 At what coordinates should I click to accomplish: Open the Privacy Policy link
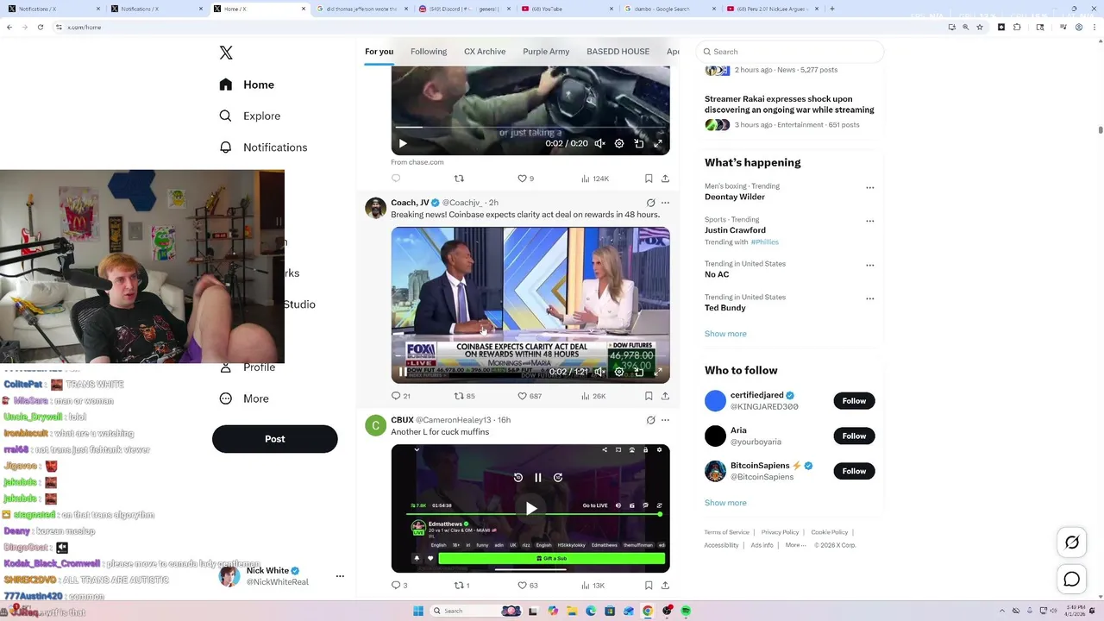(780, 532)
